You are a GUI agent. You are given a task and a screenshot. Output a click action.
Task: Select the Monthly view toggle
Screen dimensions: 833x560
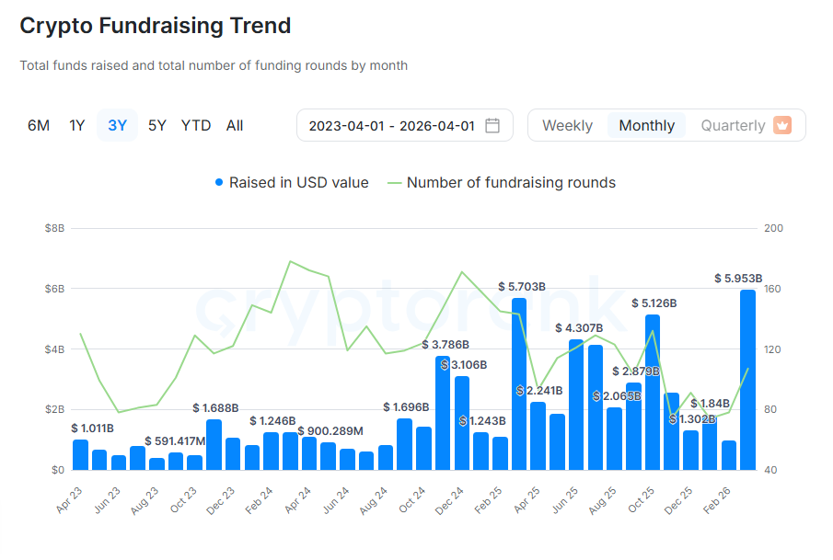(x=647, y=125)
